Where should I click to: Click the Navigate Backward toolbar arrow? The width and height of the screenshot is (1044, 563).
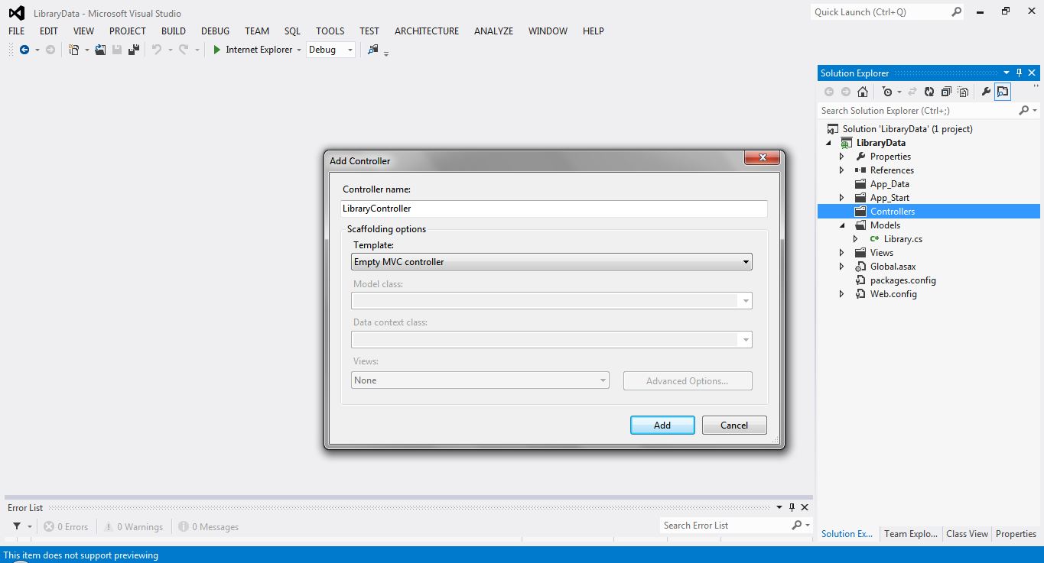pyautogui.click(x=24, y=50)
